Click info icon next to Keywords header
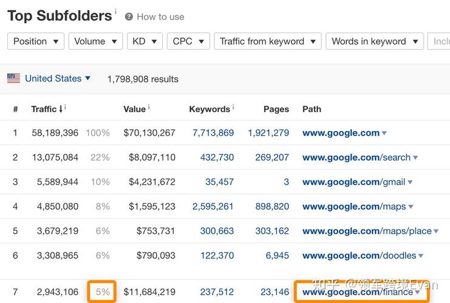The image size is (450, 303). click(x=233, y=107)
